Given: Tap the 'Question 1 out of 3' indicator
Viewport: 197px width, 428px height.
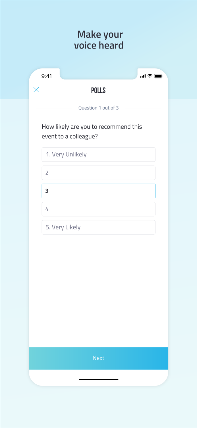Looking at the screenshot, I should (x=98, y=108).
